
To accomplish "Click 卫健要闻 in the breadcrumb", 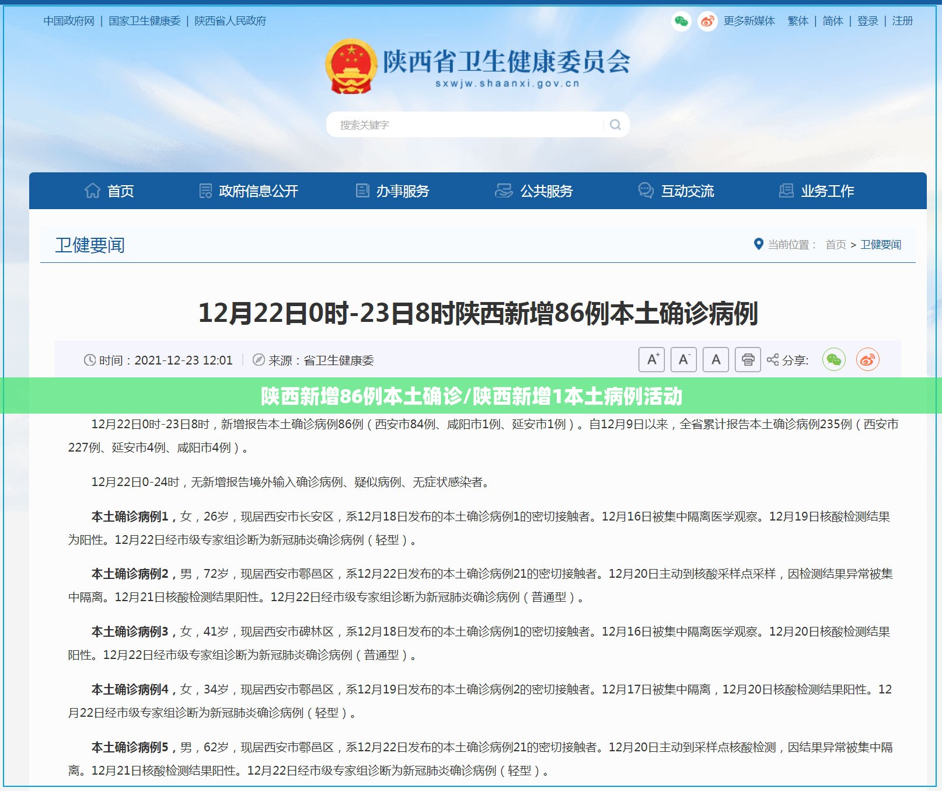I will point(881,245).
